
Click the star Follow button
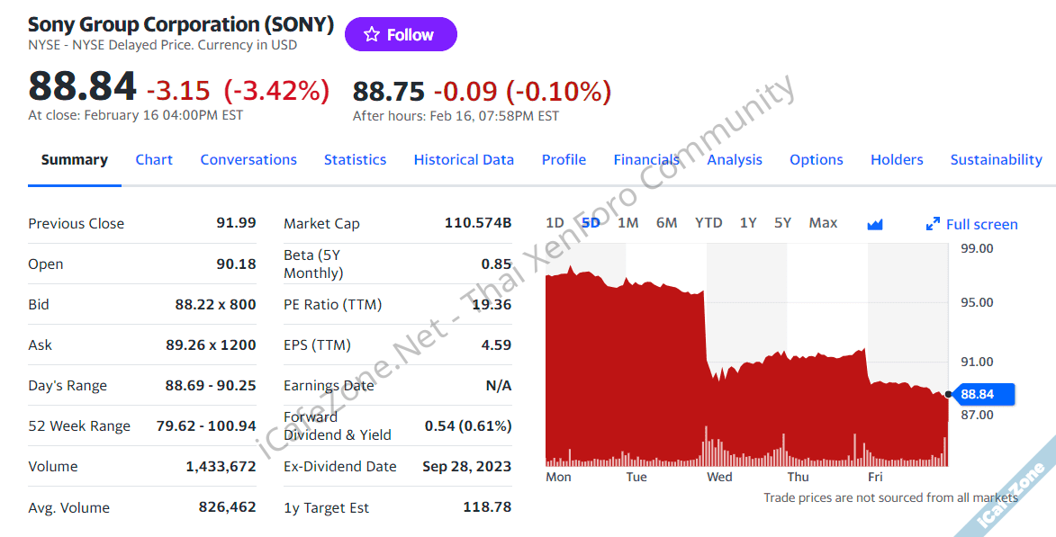[401, 35]
